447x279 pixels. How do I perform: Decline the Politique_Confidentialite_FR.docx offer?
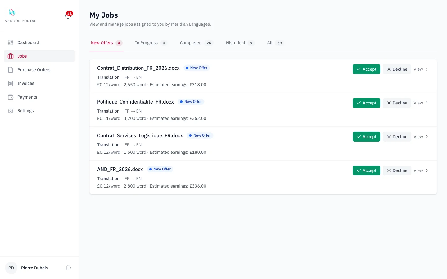click(x=397, y=103)
